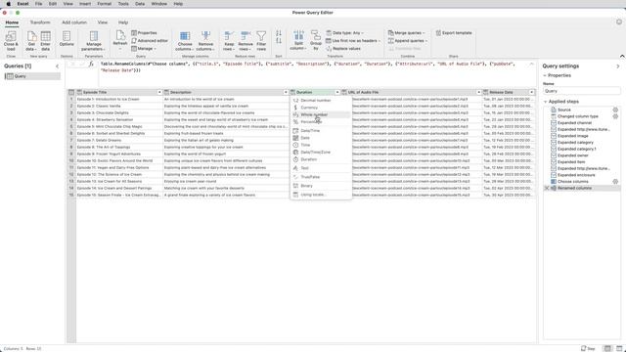Choose Currency data type
This screenshot has height=352, width=626.
(321, 108)
